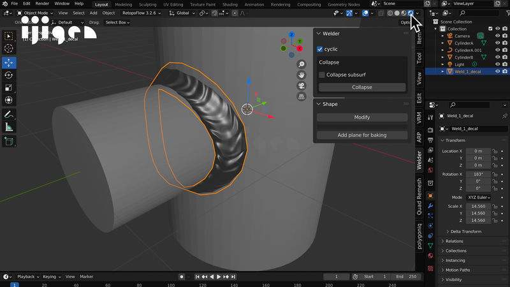Viewport: 510px width, 287px height.
Task: Enable Collapse subsurf checkbox
Action: [x=322, y=75]
